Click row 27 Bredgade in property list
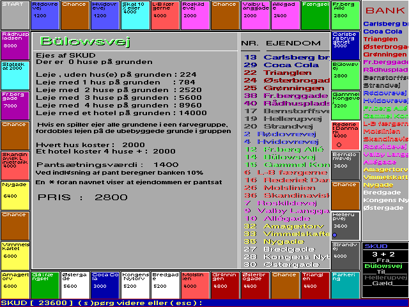409x307 pixels. 279,249
